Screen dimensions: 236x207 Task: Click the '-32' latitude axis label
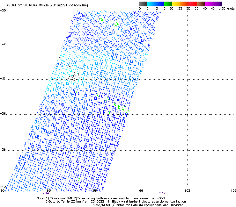coord(3,44)
